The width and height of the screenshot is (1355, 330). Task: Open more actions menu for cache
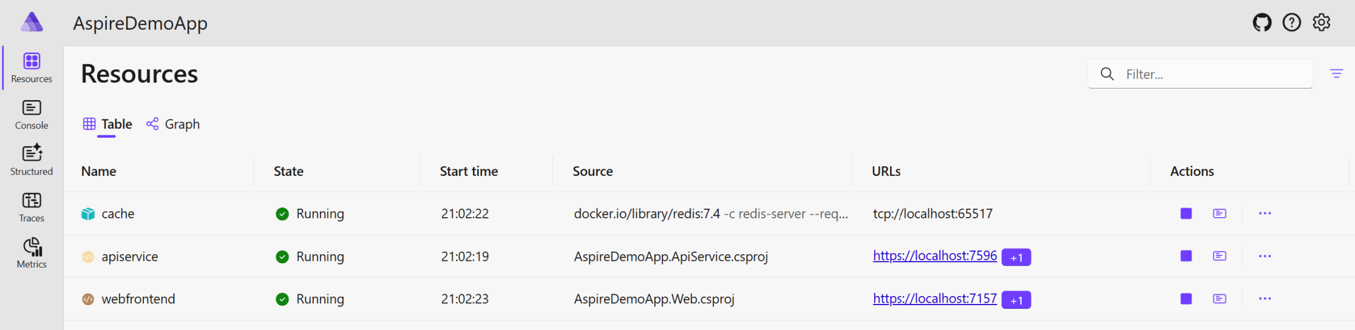[x=1265, y=214]
